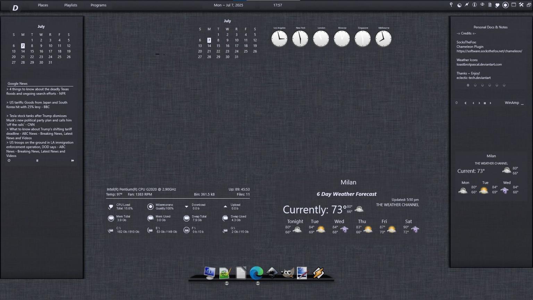Screen dimensions: 533x300
Task: Pause the Google News feed
Action: (x=37, y=160)
